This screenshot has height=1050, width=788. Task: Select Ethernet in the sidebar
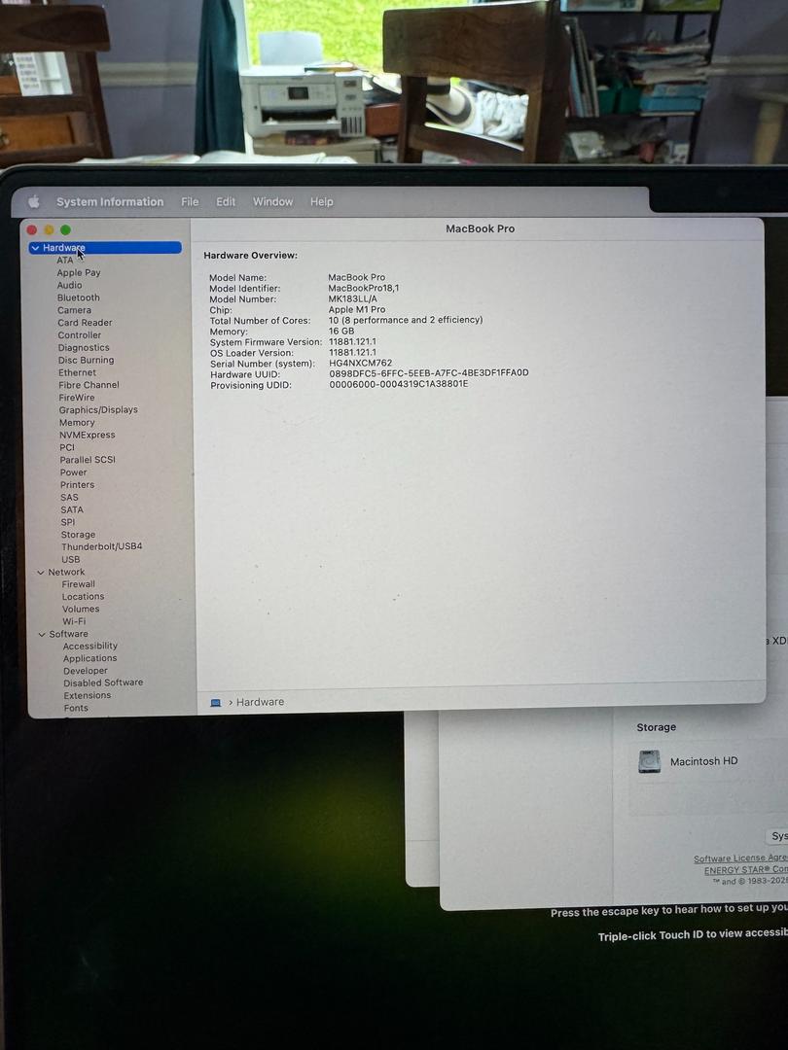tap(77, 372)
